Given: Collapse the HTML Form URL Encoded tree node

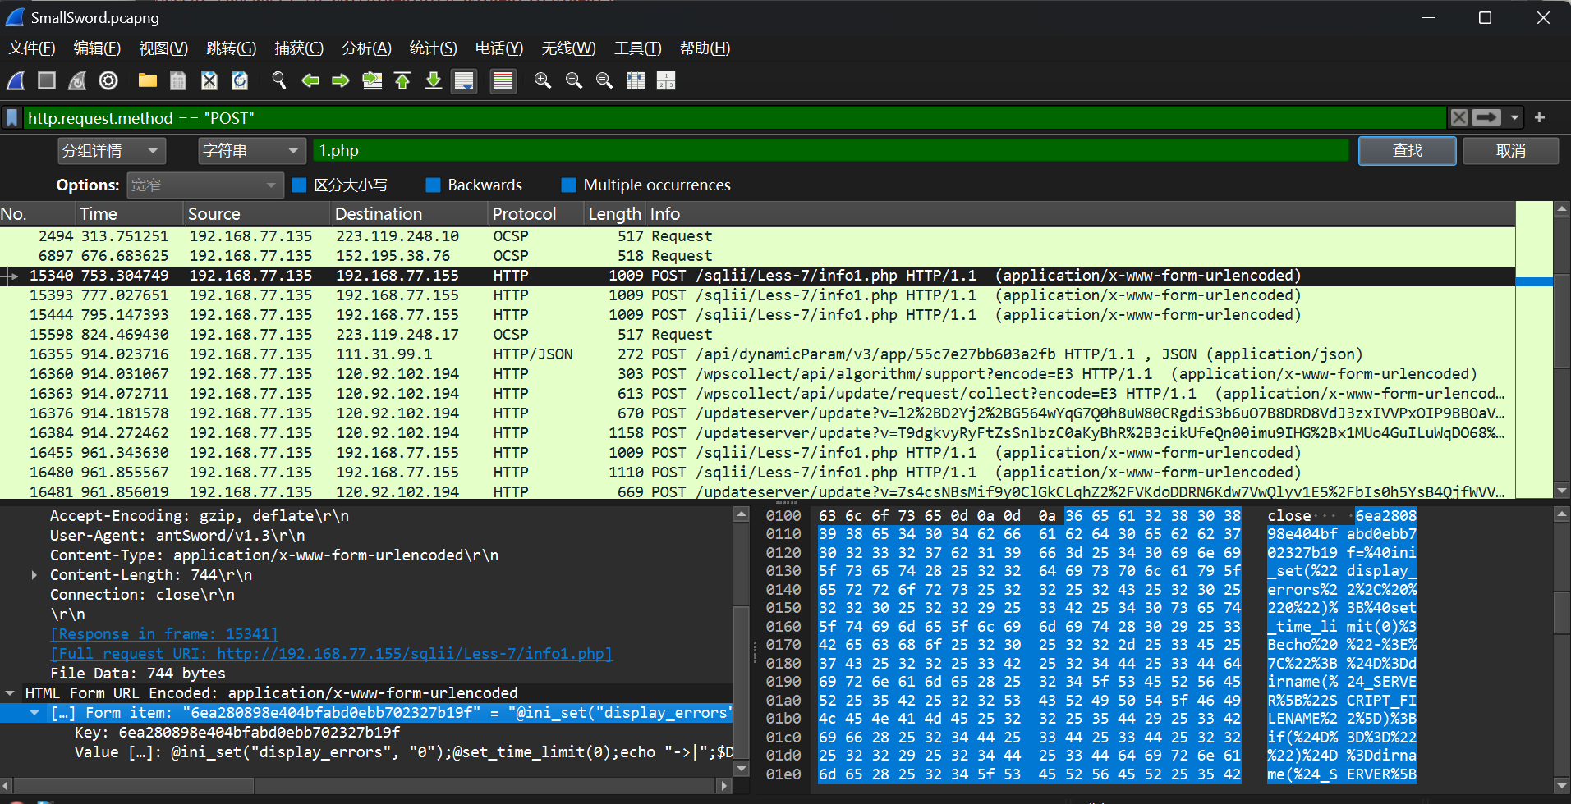Looking at the screenshot, I should coord(10,693).
